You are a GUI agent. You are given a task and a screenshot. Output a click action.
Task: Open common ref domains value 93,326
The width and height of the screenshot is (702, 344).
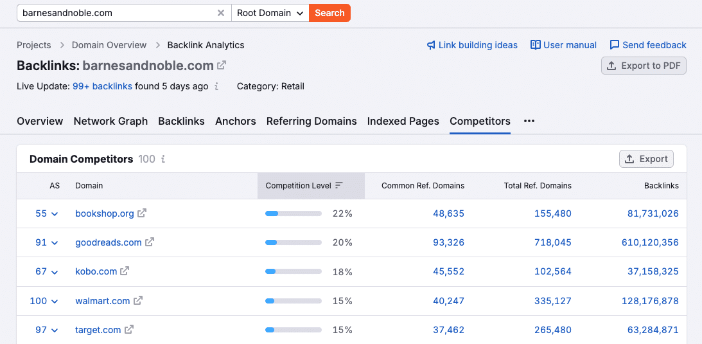pos(448,242)
